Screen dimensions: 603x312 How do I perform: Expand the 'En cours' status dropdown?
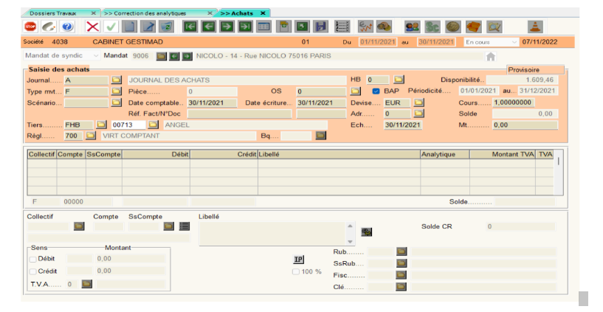tap(514, 42)
